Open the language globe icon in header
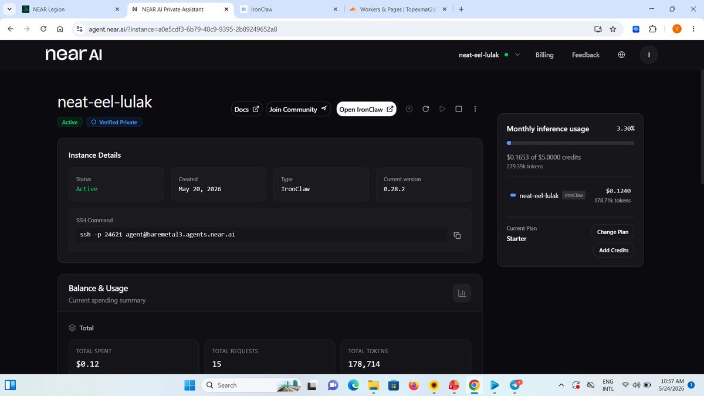 coord(621,55)
